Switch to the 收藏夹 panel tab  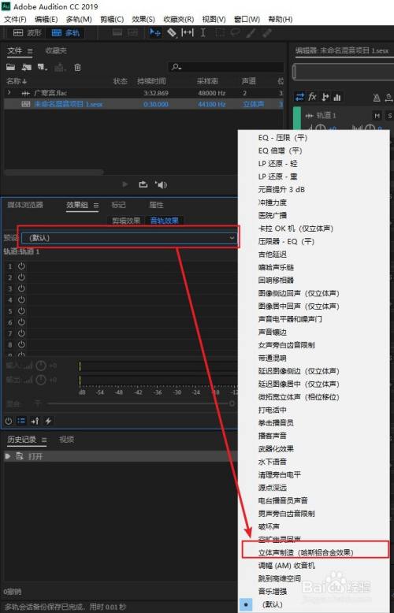[x=55, y=50]
